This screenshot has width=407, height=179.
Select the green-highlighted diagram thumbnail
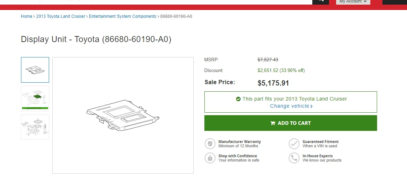35,98
